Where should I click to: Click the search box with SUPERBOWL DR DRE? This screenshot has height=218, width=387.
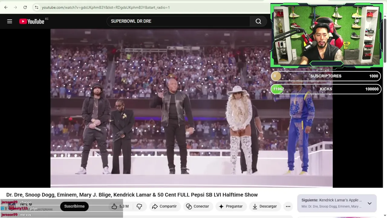(178, 21)
